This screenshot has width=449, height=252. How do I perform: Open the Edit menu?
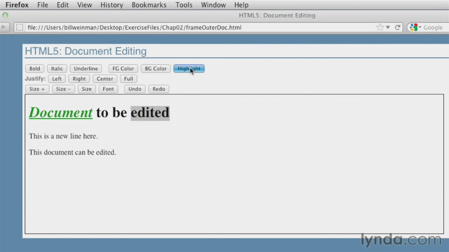(62, 5)
